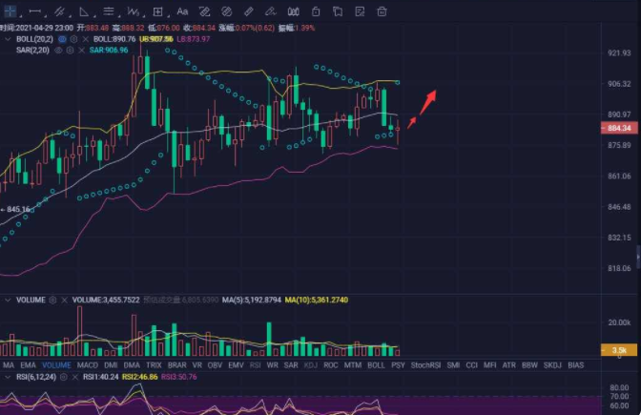Select the wave pattern drawing tool
641x415 pixels.
[x=133, y=11]
